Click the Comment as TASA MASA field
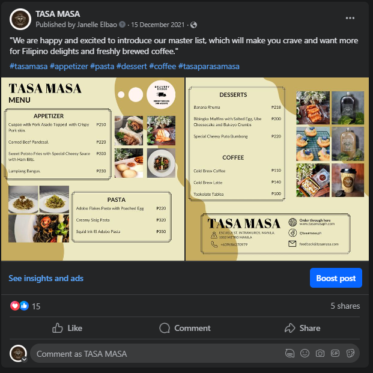 pyautogui.click(x=157, y=354)
